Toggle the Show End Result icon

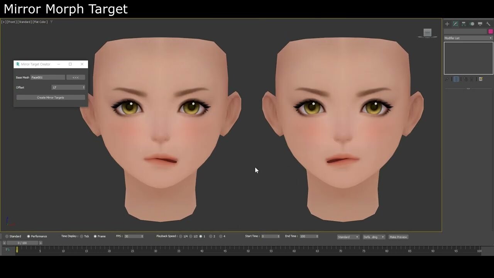[456, 79]
